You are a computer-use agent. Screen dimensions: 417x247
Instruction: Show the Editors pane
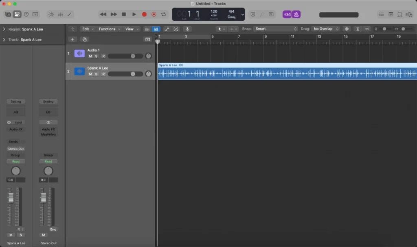coord(69,14)
